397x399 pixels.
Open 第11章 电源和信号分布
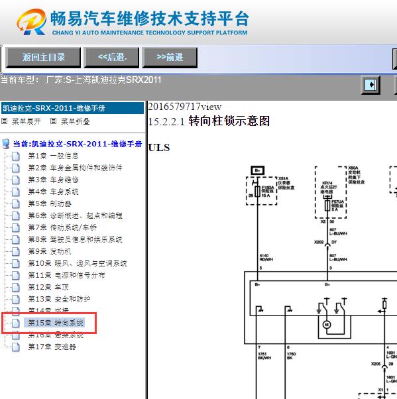click(x=66, y=275)
